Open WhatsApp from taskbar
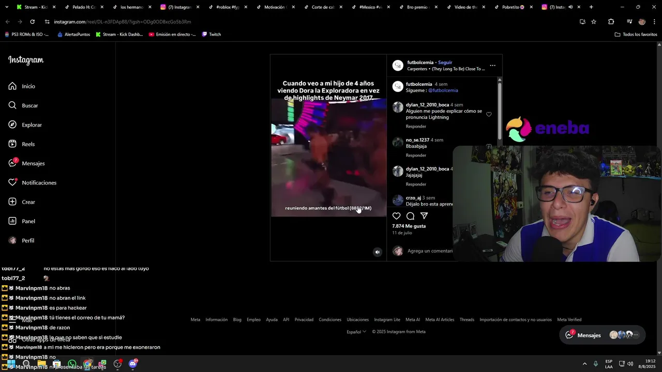662x372 pixels. pos(72,364)
